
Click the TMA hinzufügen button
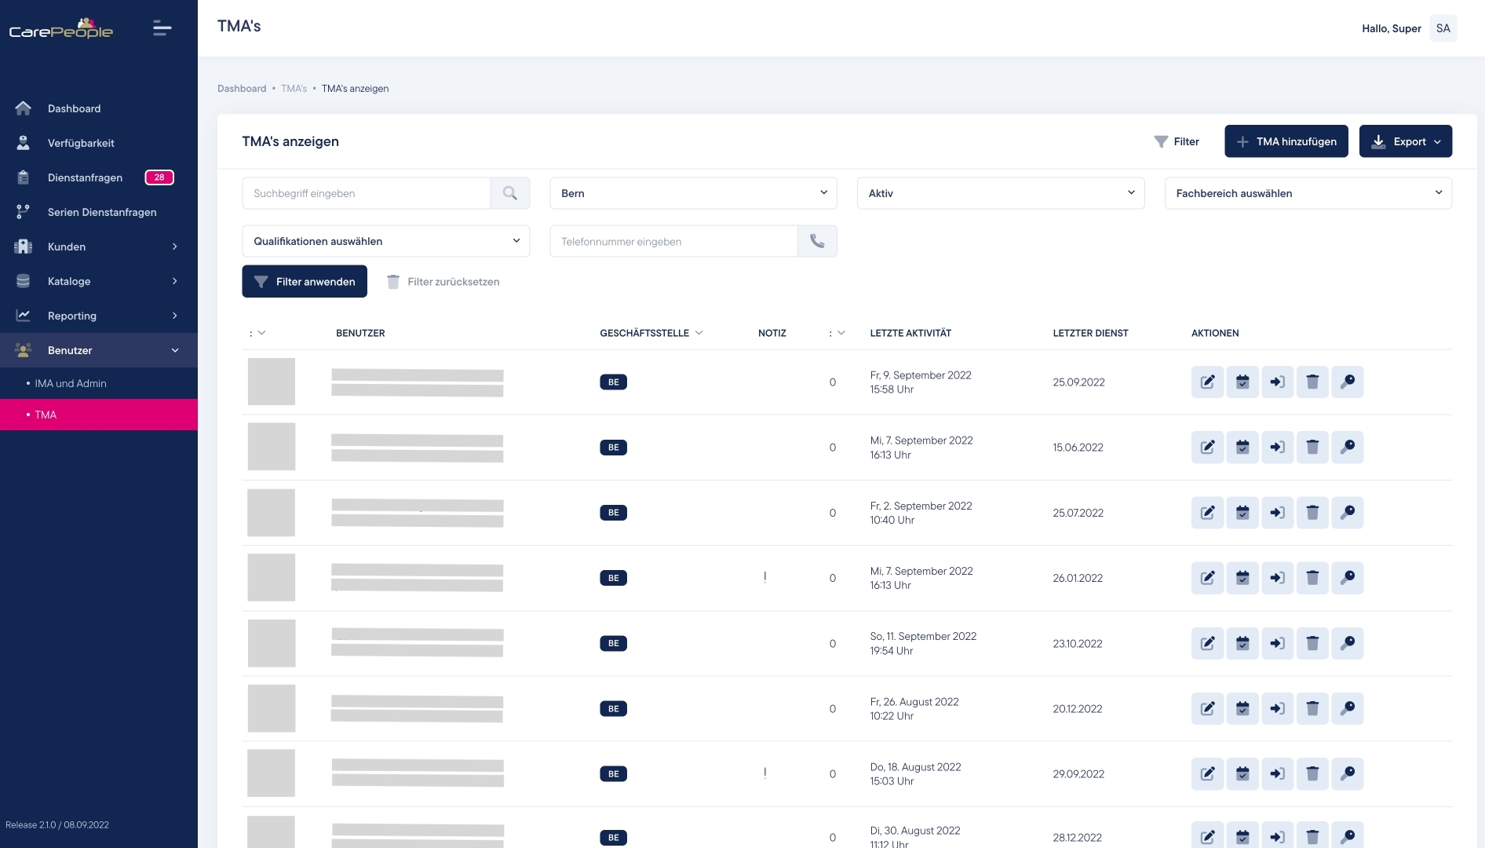pos(1286,141)
